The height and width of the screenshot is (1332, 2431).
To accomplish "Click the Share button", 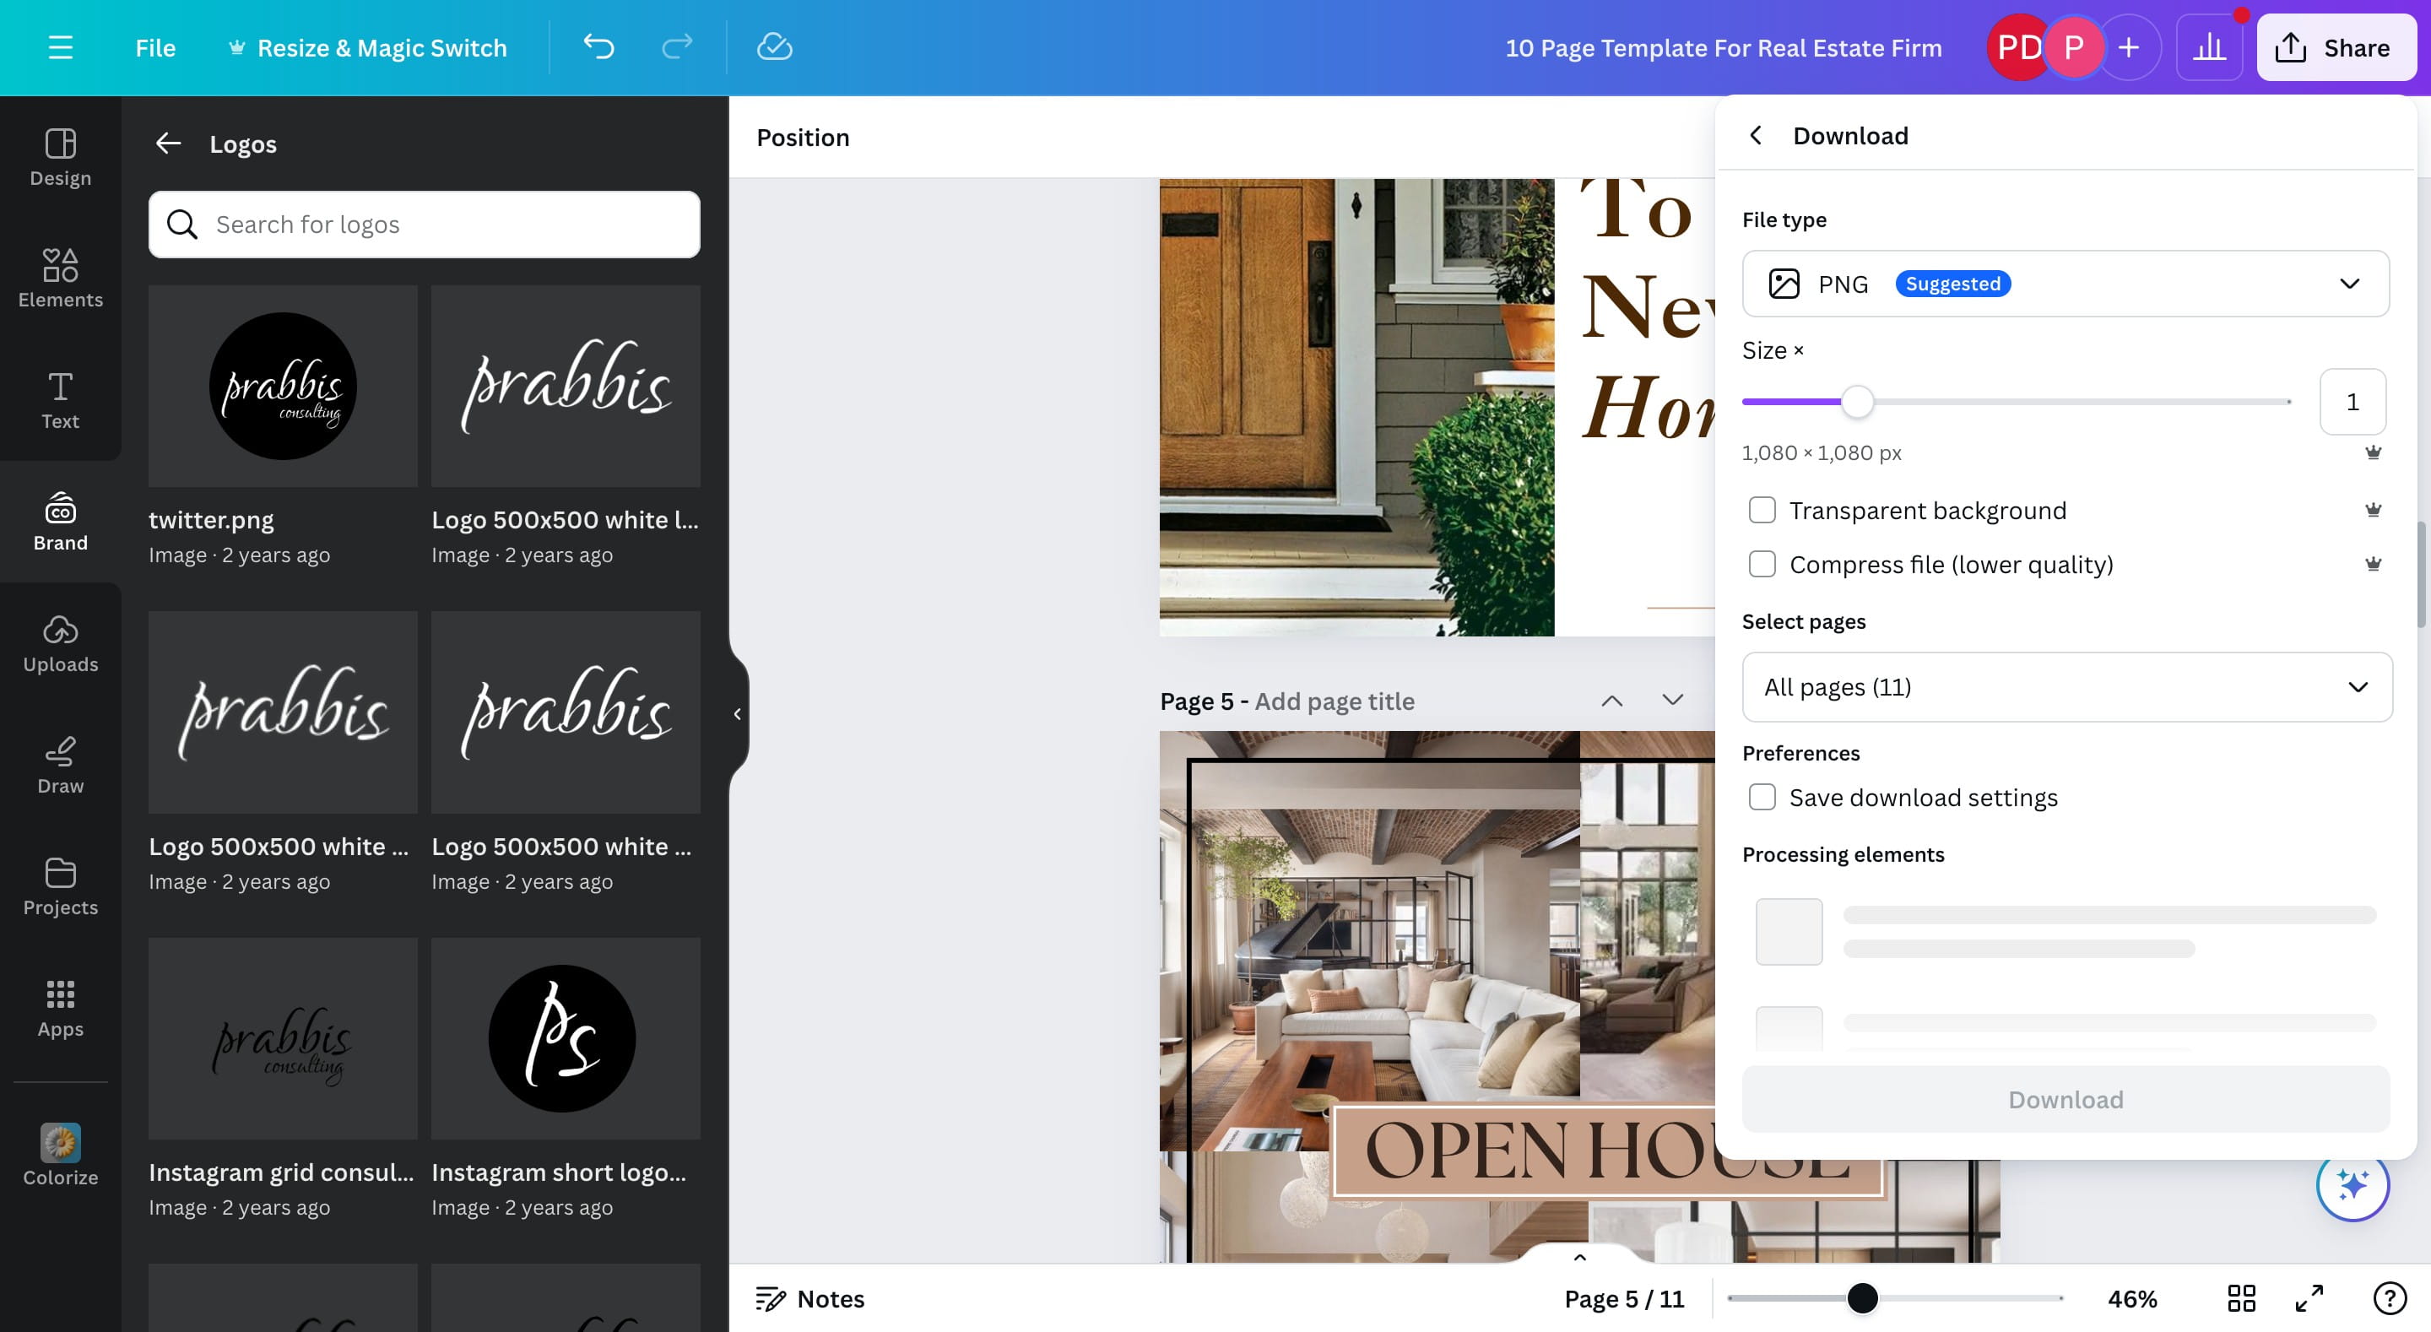I will click(2335, 47).
